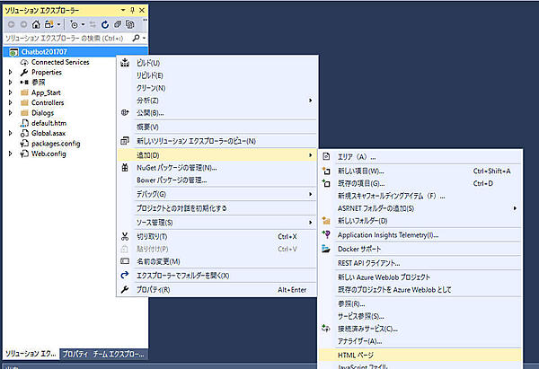Click the Docker サポート icon
The height and width of the screenshot is (369, 539).
327,249
